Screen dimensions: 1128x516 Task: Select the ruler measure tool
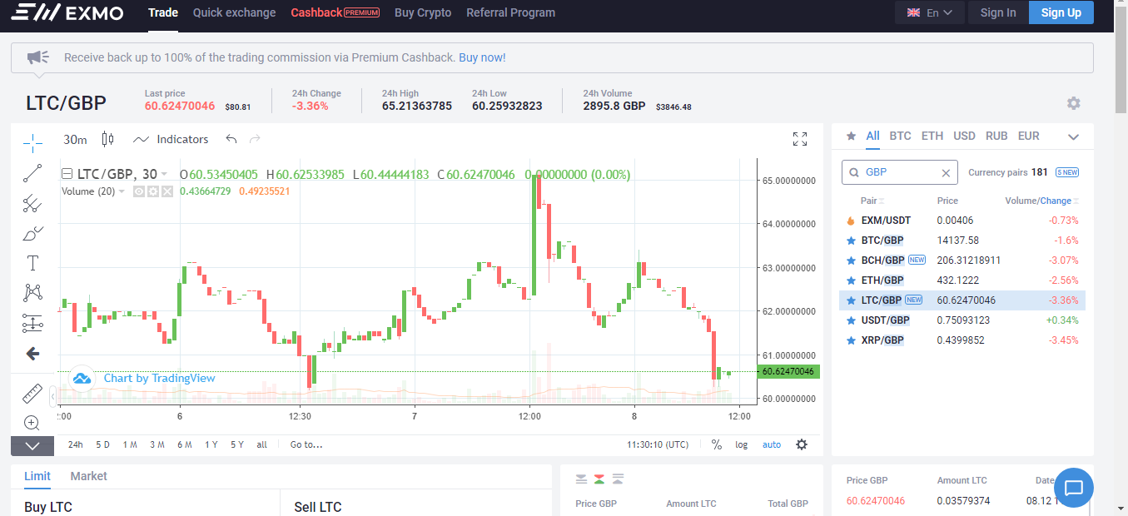click(x=32, y=393)
